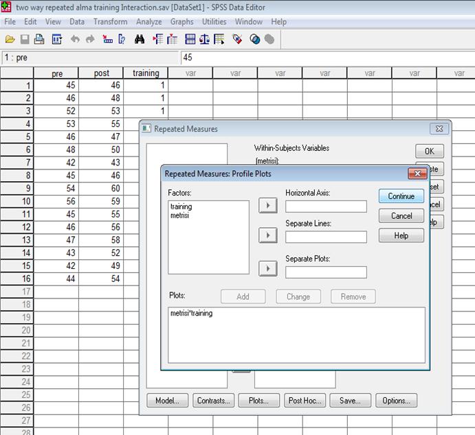This screenshot has height=435, width=475.
Task: Click the Print icon in toolbar
Action: [39, 39]
